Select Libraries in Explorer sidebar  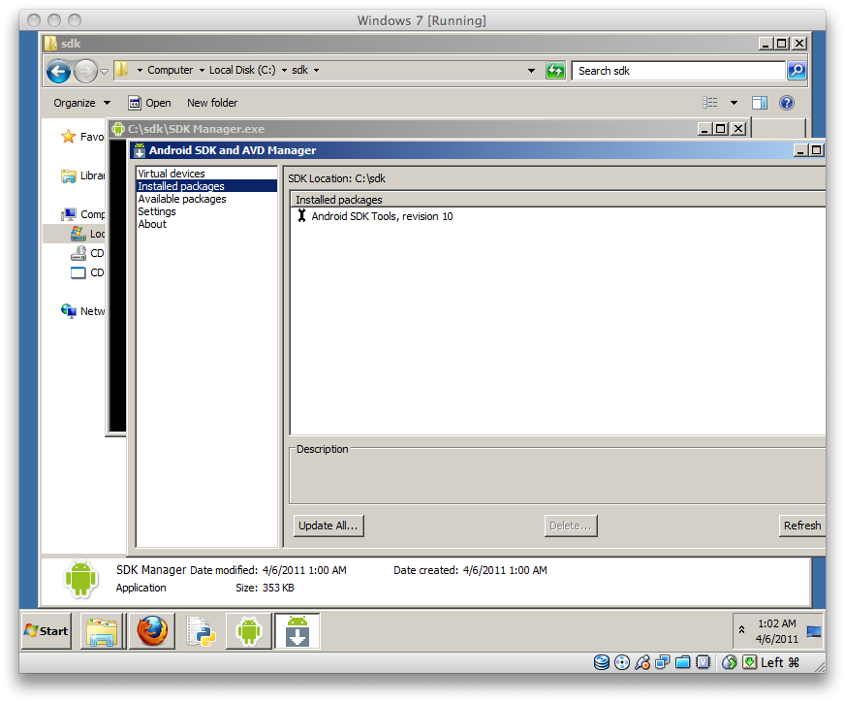(83, 175)
